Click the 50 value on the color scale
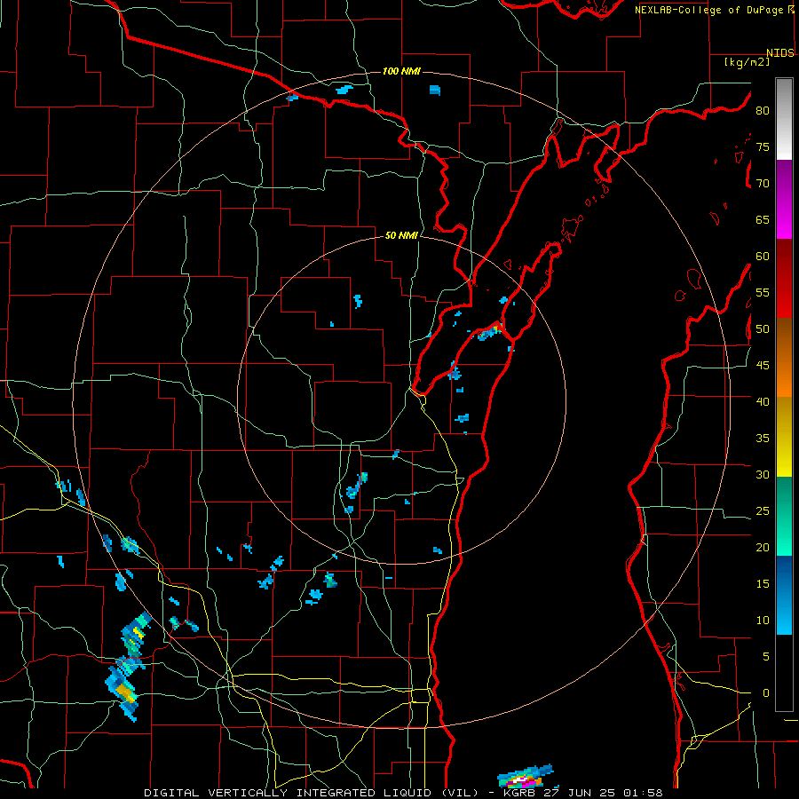The width and height of the screenshot is (799, 799). point(763,328)
